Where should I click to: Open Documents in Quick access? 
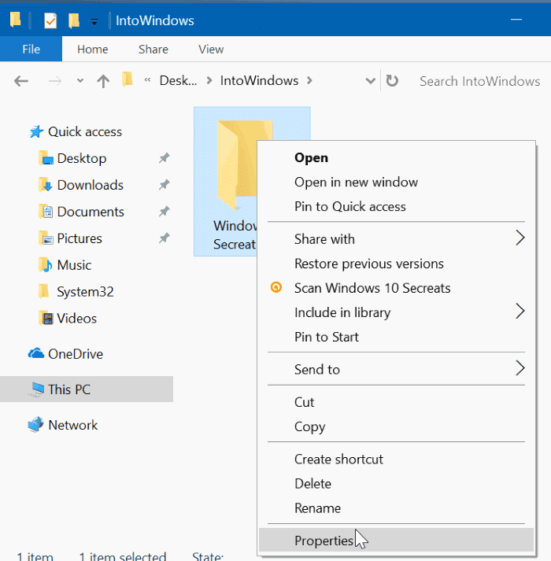click(91, 212)
